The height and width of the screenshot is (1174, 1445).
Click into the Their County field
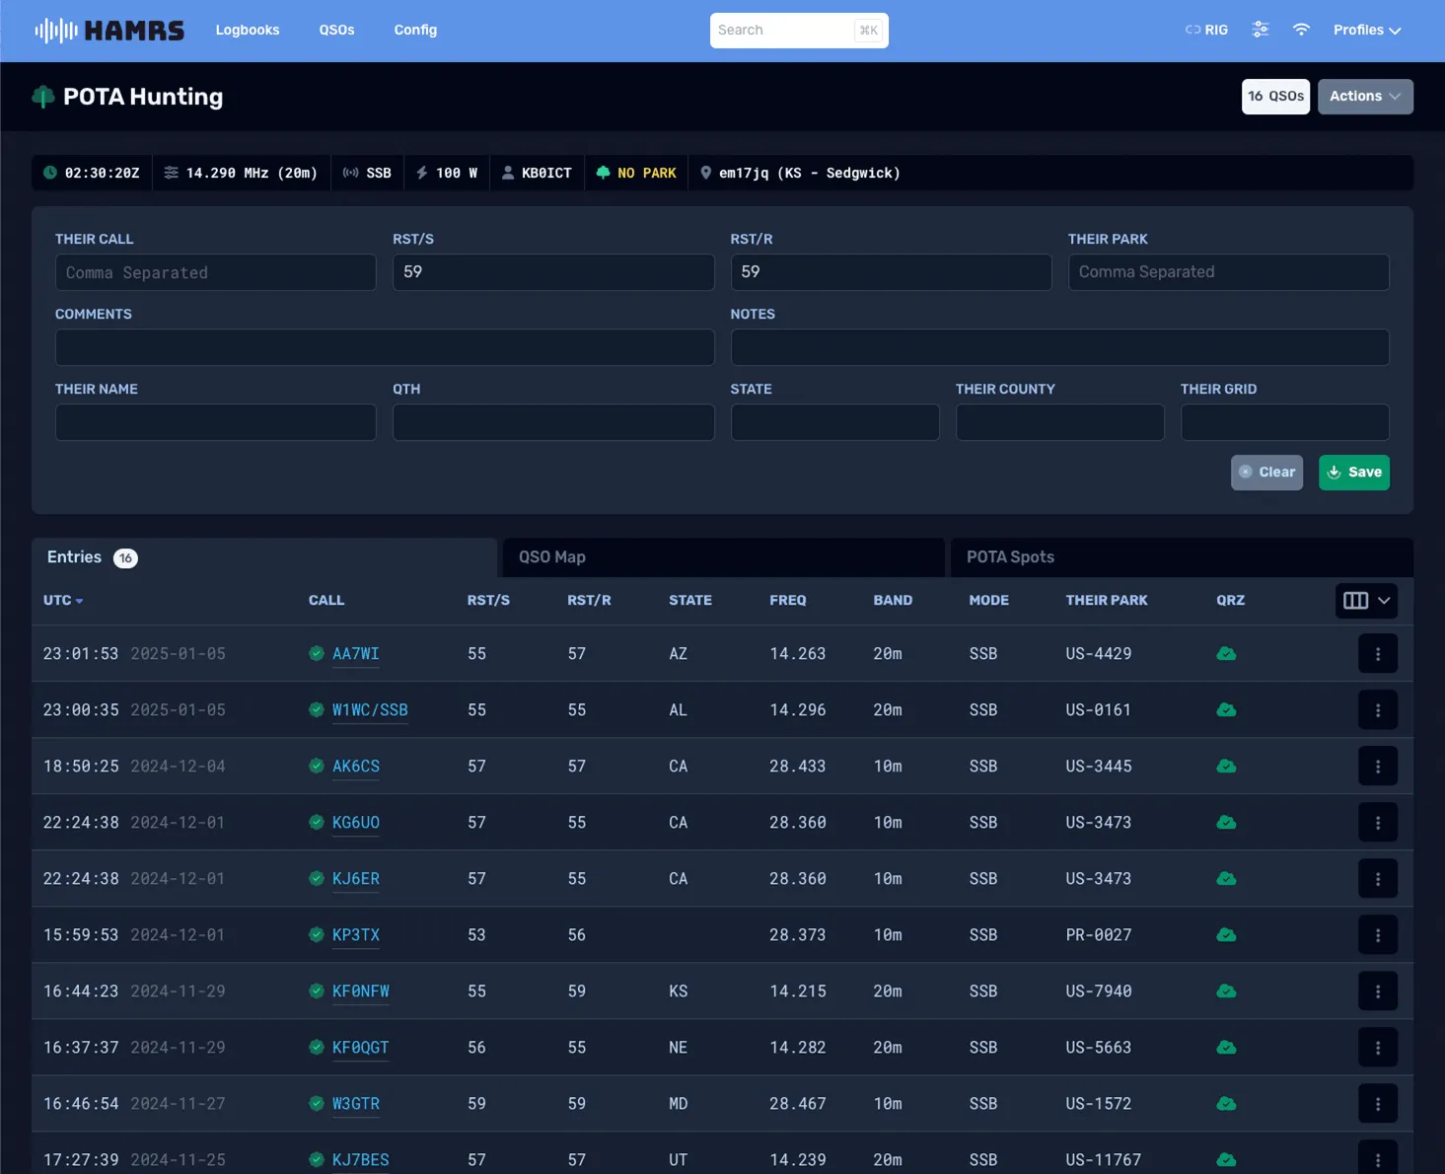coord(1059,422)
